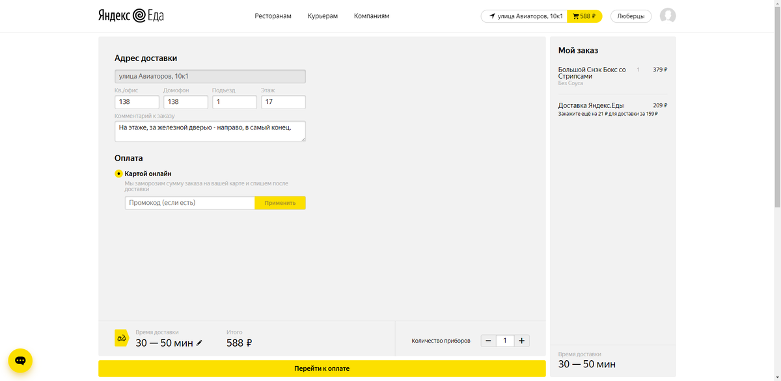Open the Ресторанам menu item

(273, 16)
